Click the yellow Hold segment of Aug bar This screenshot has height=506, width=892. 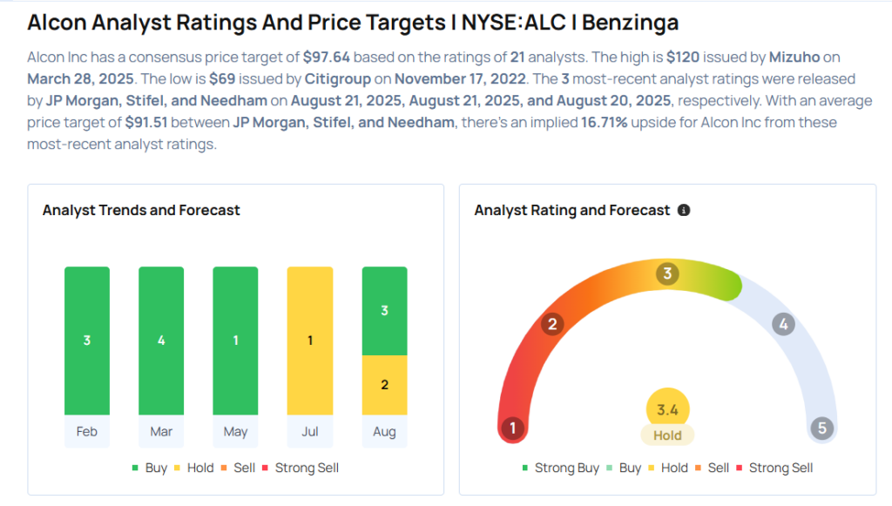[384, 385]
